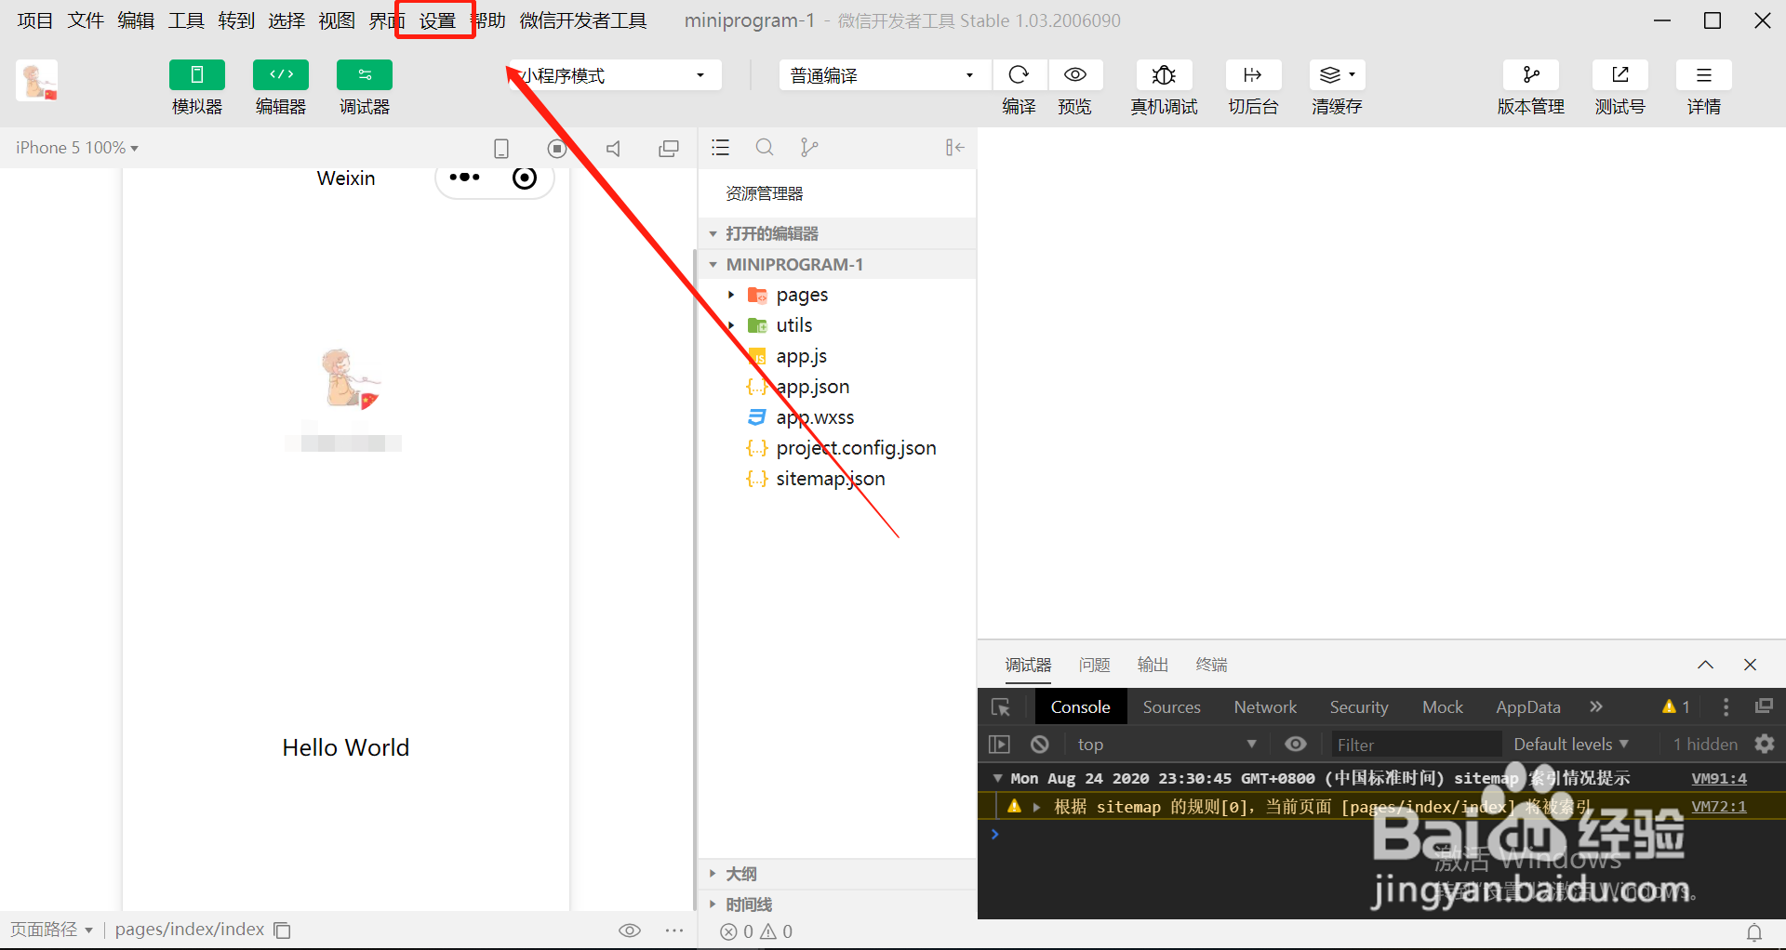
Task: Click the miniprogram capsule close circle
Action: (525, 178)
